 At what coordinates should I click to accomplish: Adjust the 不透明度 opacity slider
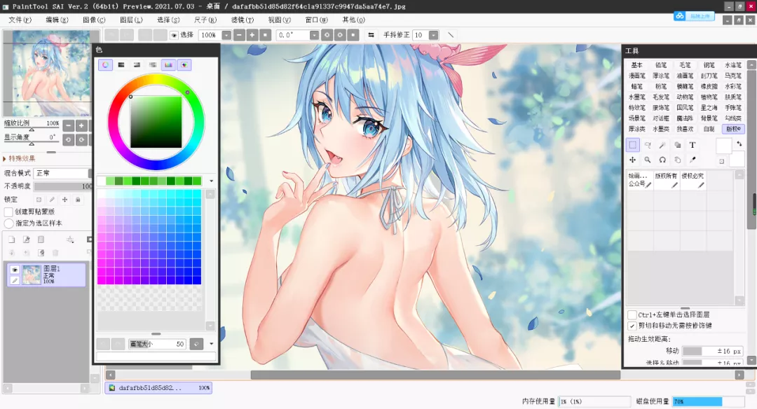coord(63,186)
